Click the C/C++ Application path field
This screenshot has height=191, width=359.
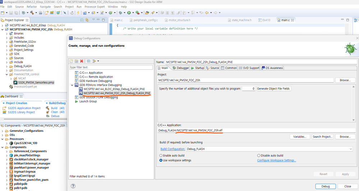257,130
